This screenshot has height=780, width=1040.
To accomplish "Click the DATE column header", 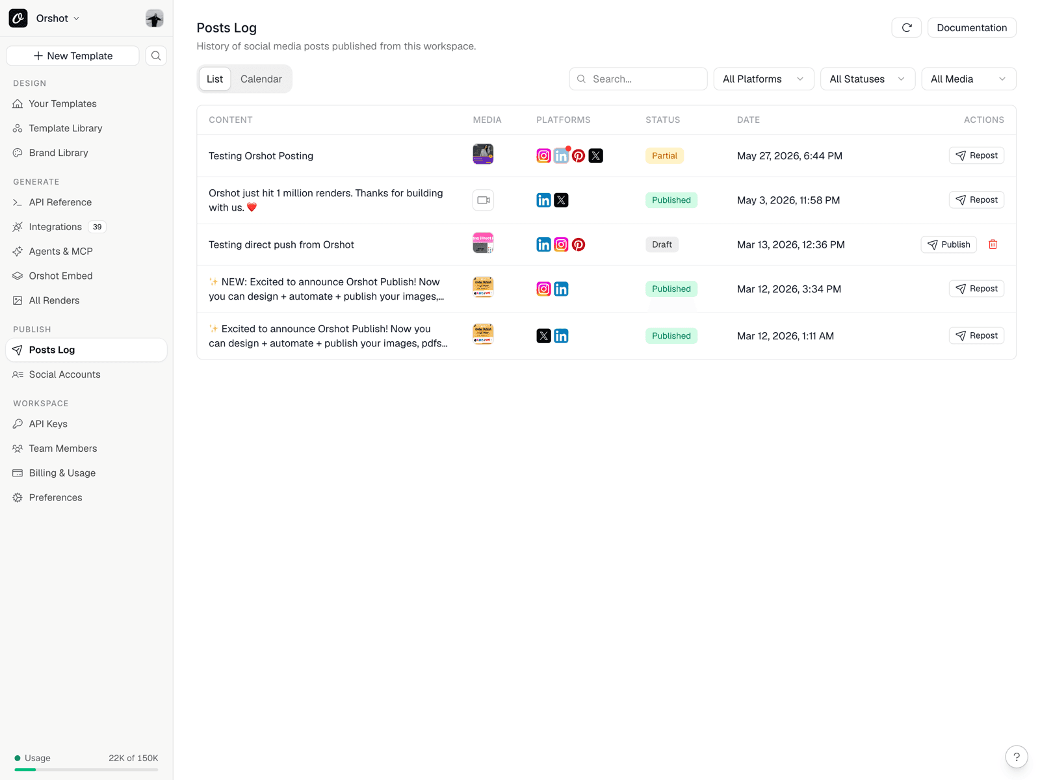I will [x=748, y=120].
